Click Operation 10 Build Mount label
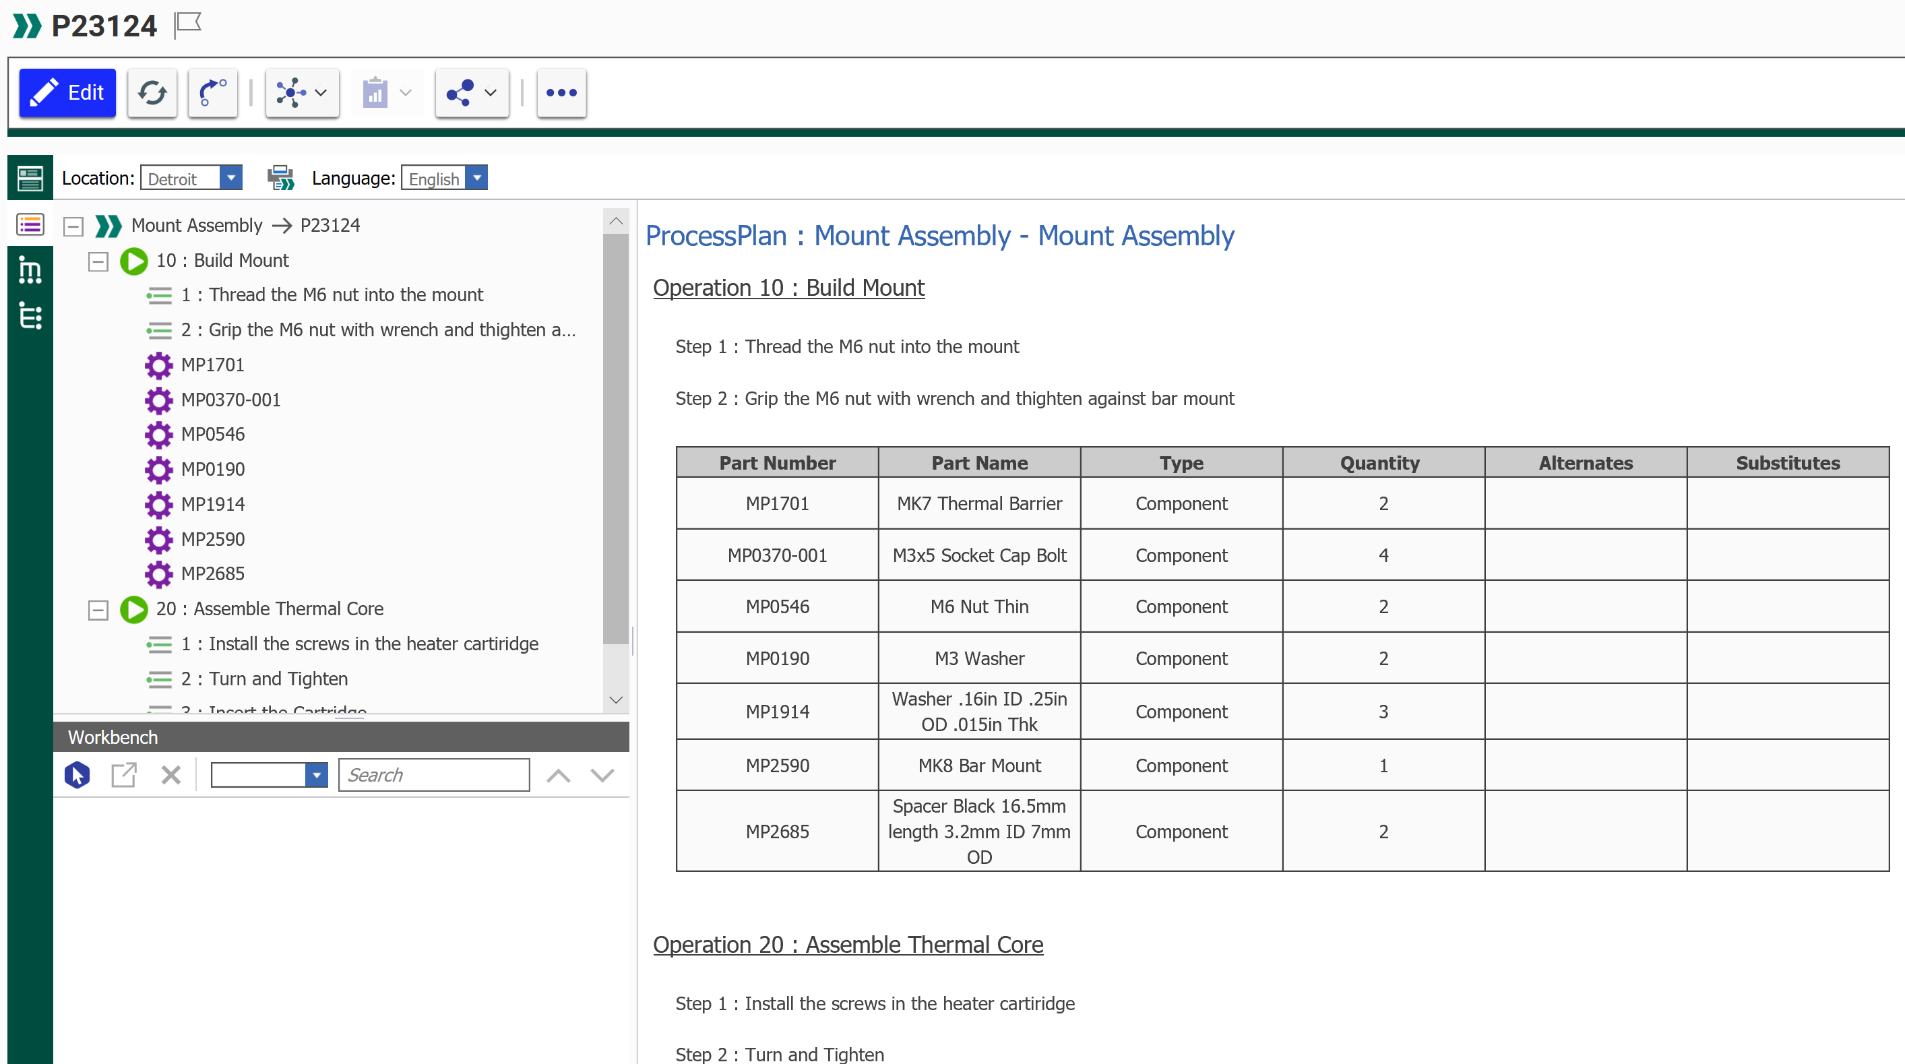This screenshot has width=1905, height=1064. 790,288
